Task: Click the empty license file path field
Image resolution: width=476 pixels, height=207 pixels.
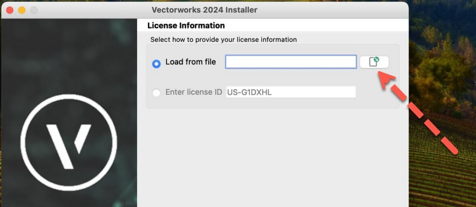Action: click(291, 62)
